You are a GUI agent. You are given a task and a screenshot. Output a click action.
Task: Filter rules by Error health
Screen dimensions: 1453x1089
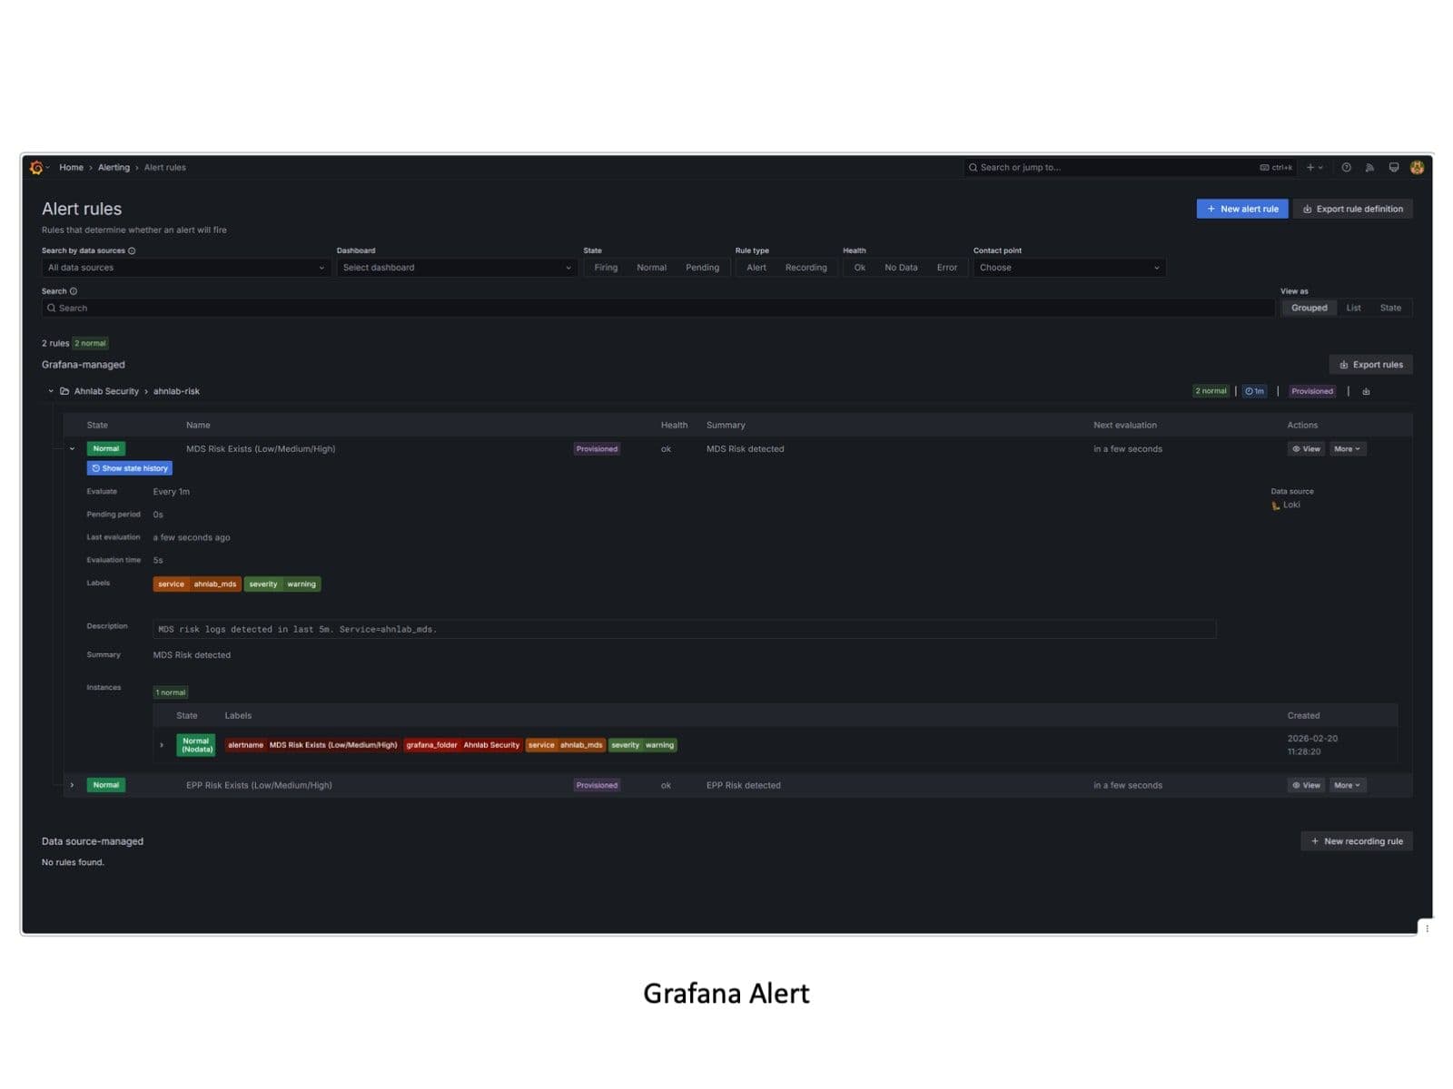pos(947,268)
